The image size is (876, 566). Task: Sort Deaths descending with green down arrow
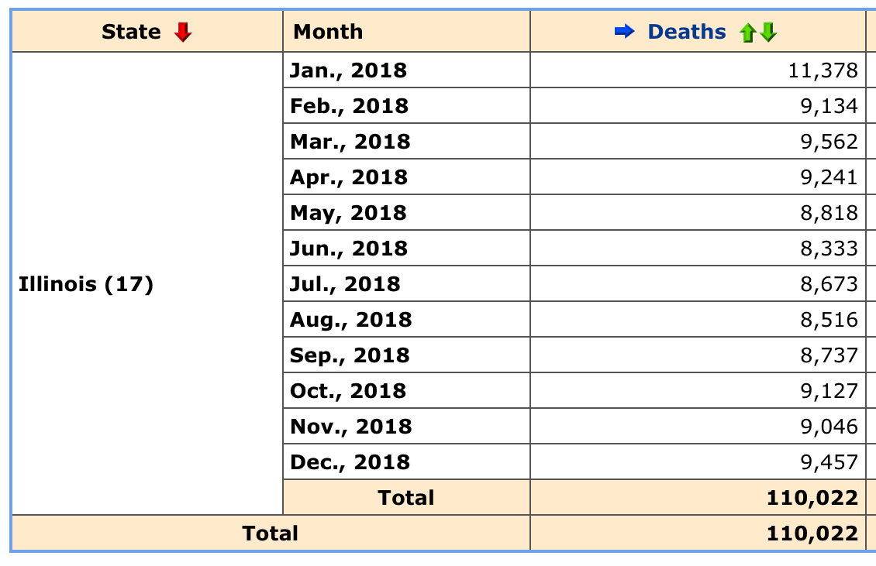pyautogui.click(x=768, y=33)
